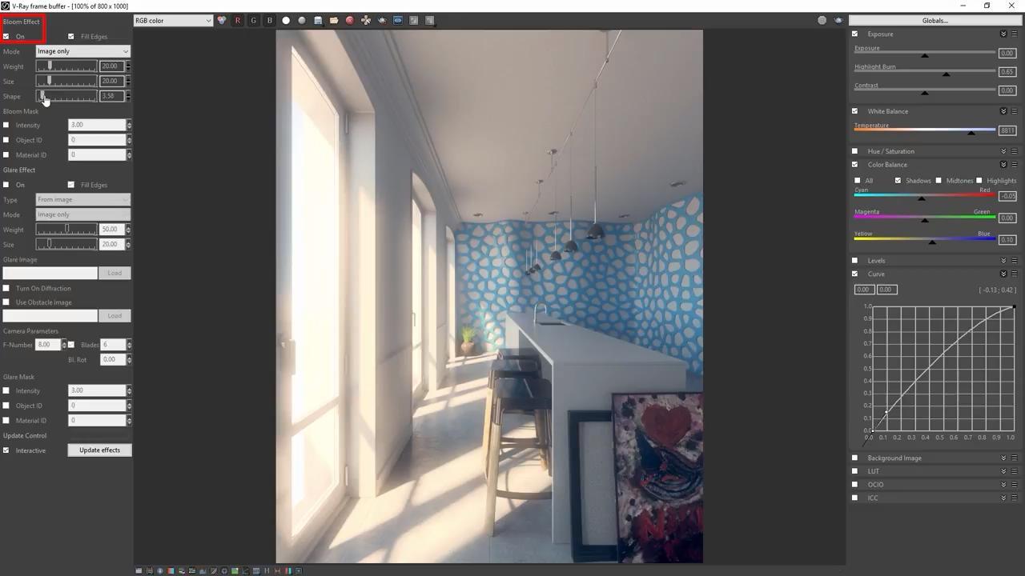This screenshot has width=1025, height=576.
Task: Toggle the monochromatic view icon
Action: (302, 20)
